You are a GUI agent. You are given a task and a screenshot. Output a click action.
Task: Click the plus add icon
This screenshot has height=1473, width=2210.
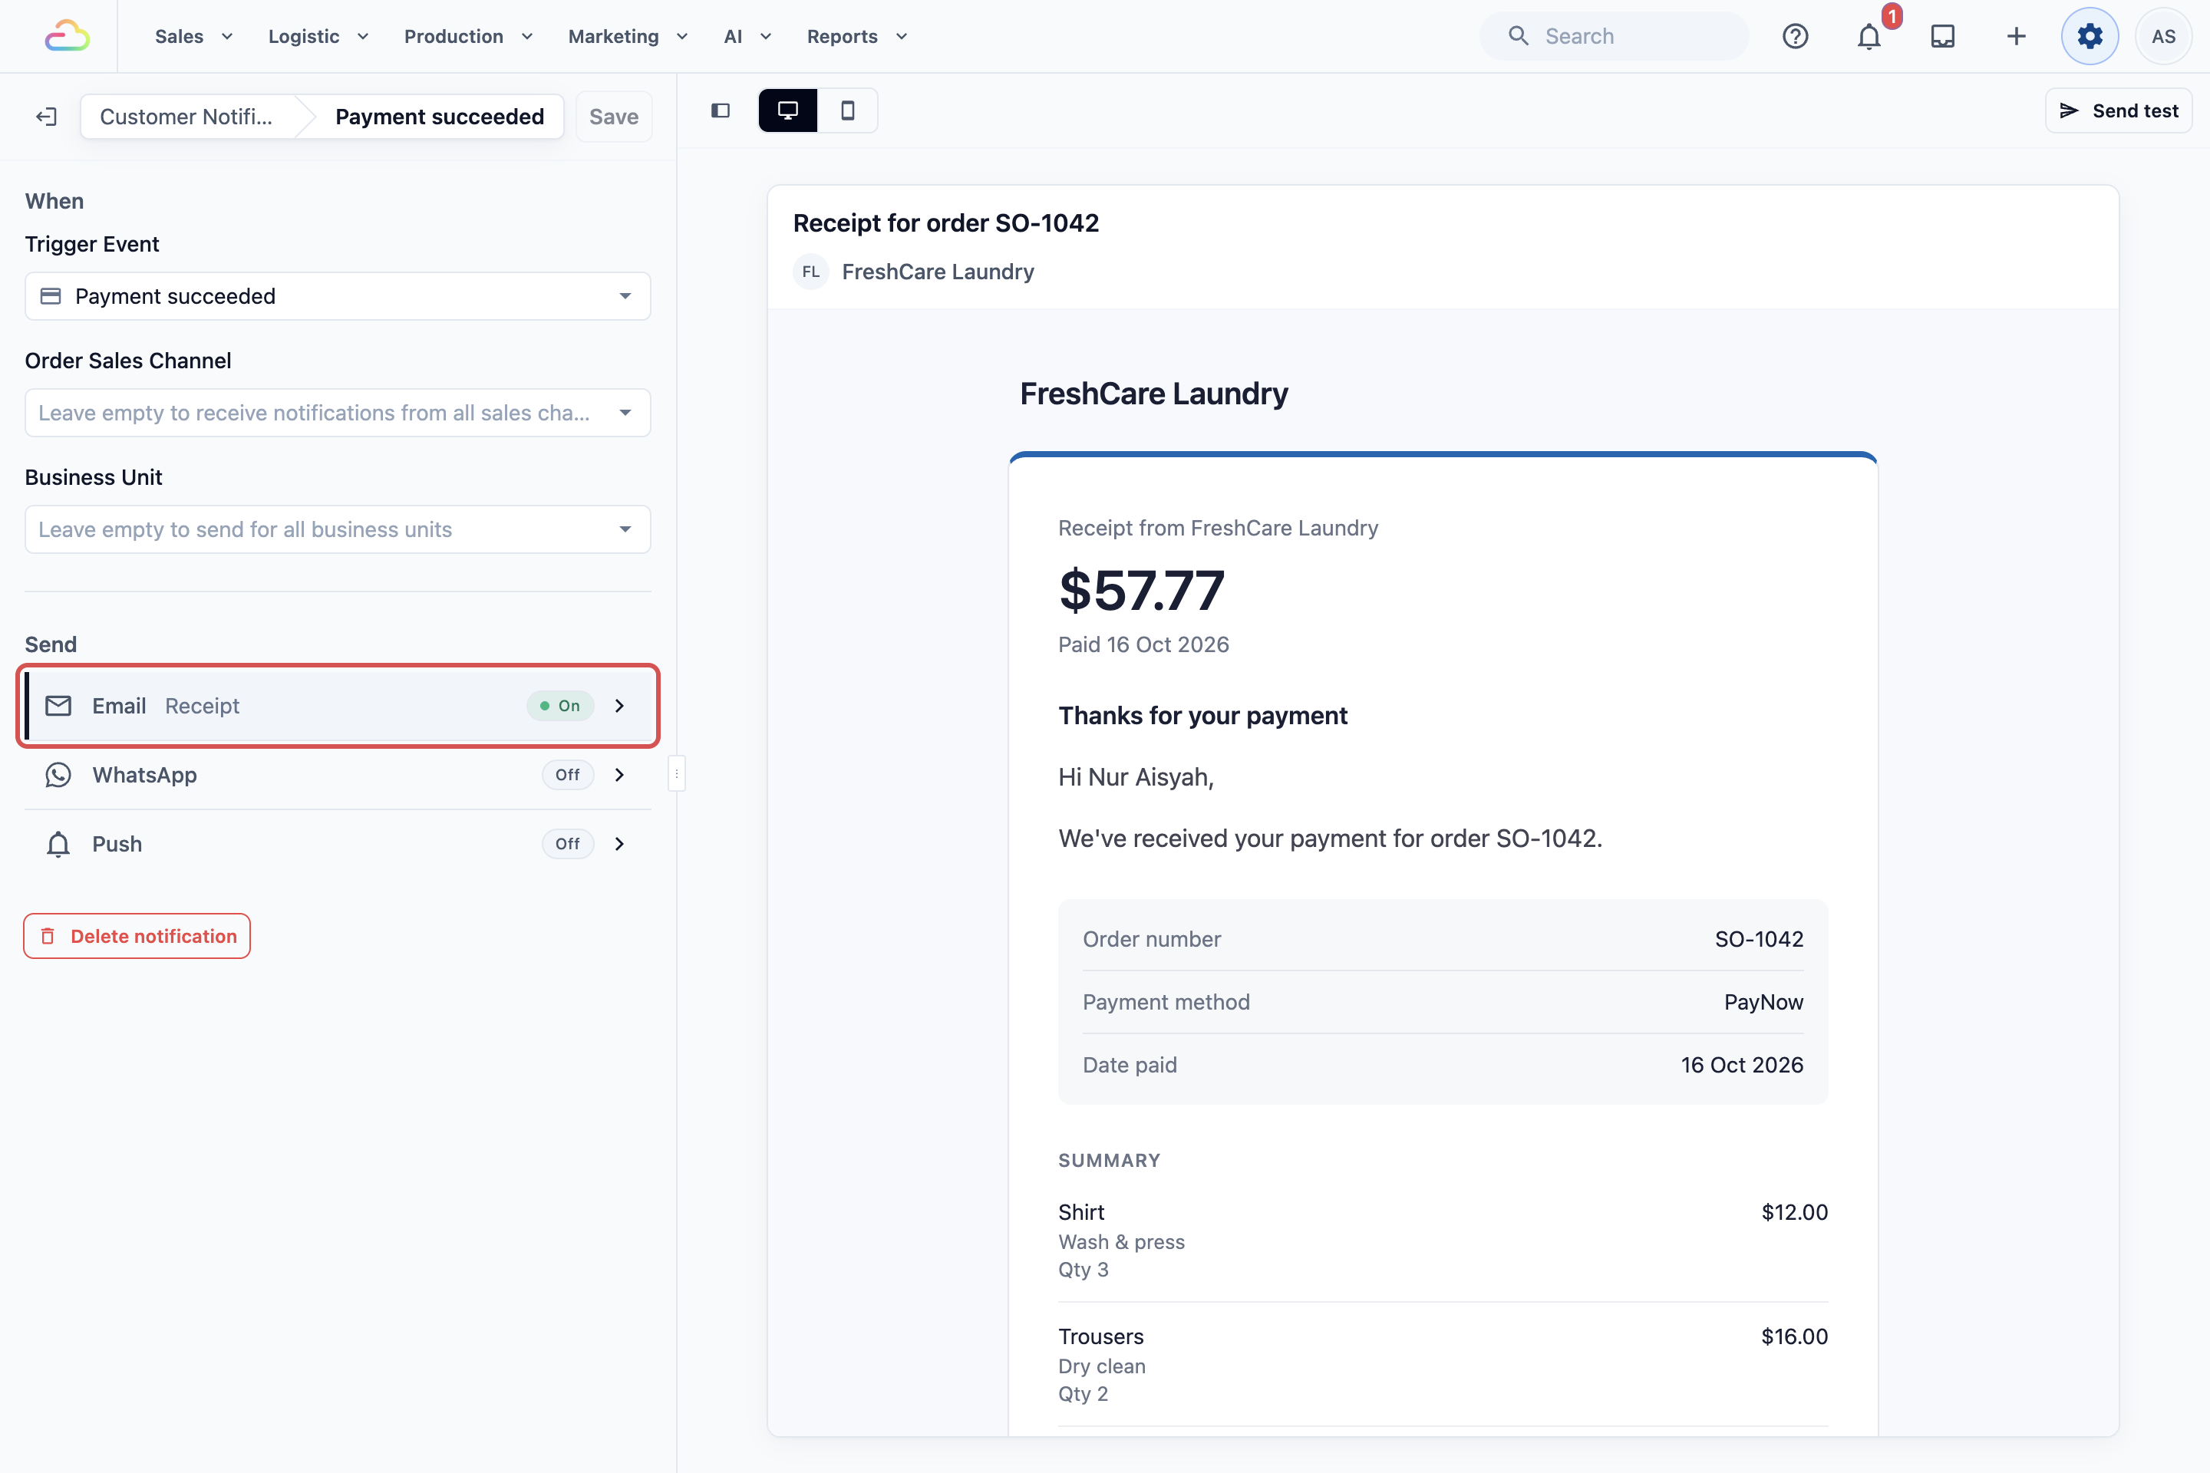pyautogui.click(x=2017, y=36)
